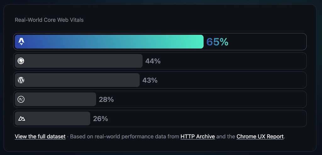The height and width of the screenshot is (155, 322).
Task: Click the Nuxt mountain logo icon
Action: [x=21, y=119]
